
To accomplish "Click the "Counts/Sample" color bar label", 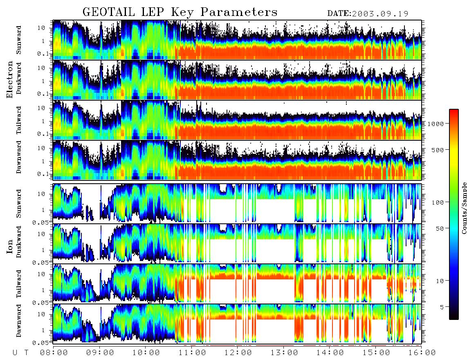I will tap(464, 208).
